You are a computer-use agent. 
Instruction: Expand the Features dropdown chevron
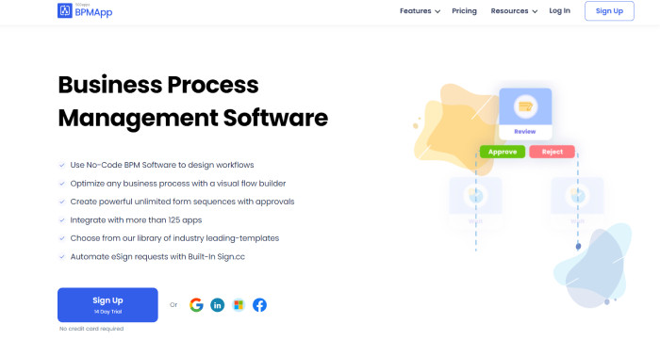coord(437,11)
